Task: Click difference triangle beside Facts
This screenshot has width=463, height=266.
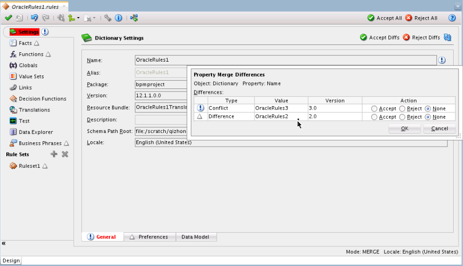Action: [x=37, y=43]
